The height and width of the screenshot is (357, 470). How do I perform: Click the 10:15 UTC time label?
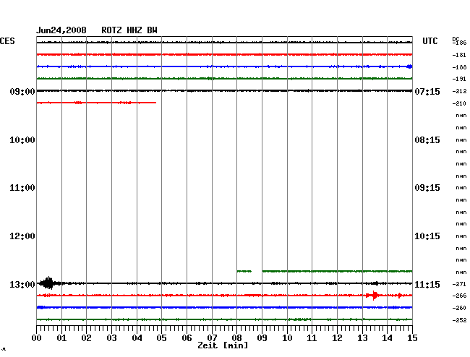[427, 236]
